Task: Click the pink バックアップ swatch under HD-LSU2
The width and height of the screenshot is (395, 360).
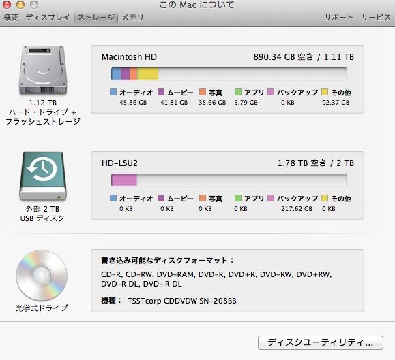Action: click(x=271, y=198)
